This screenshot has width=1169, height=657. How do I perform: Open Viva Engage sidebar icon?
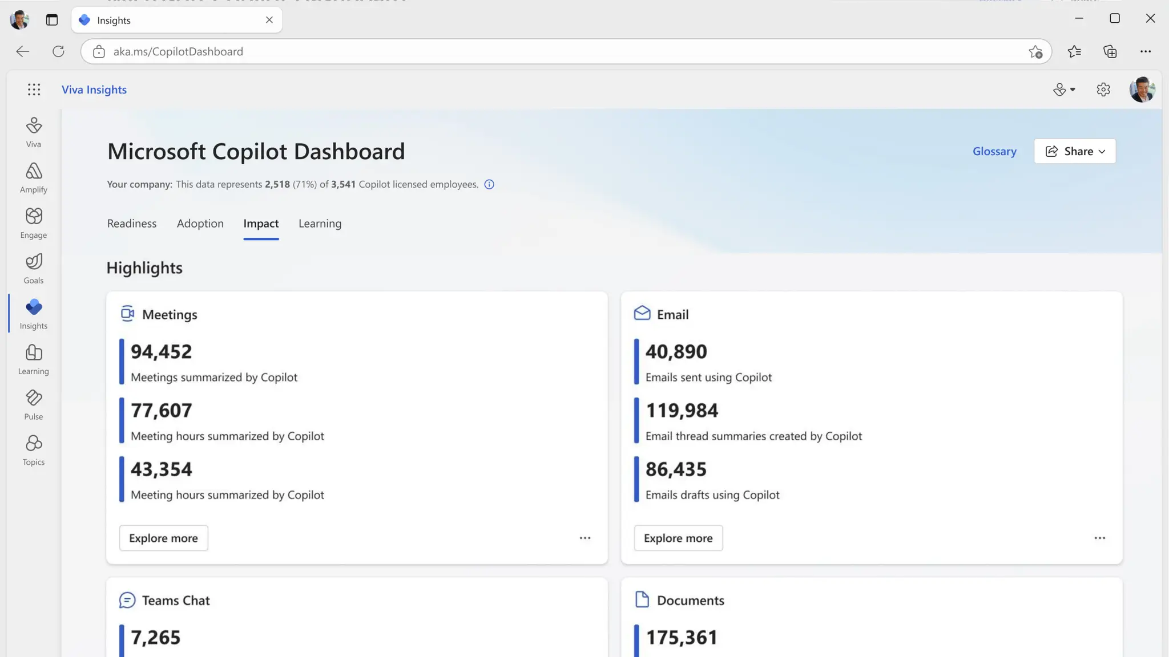[34, 223]
